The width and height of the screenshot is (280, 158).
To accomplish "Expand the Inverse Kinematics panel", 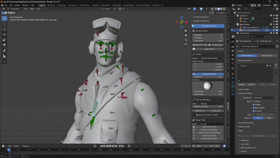I will click(x=246, y=123).
